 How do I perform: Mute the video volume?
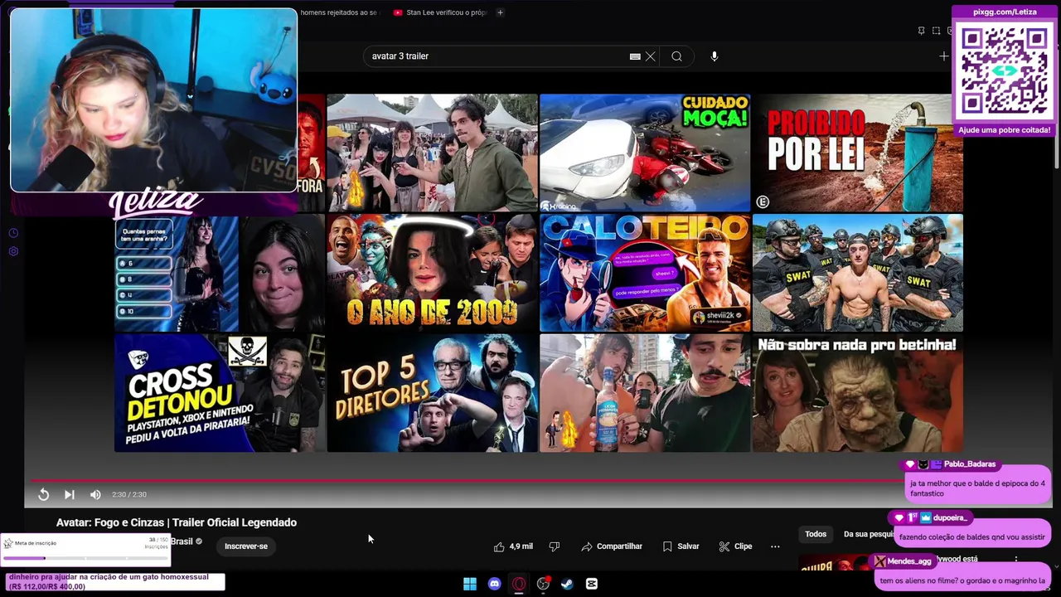coord(95,494)
